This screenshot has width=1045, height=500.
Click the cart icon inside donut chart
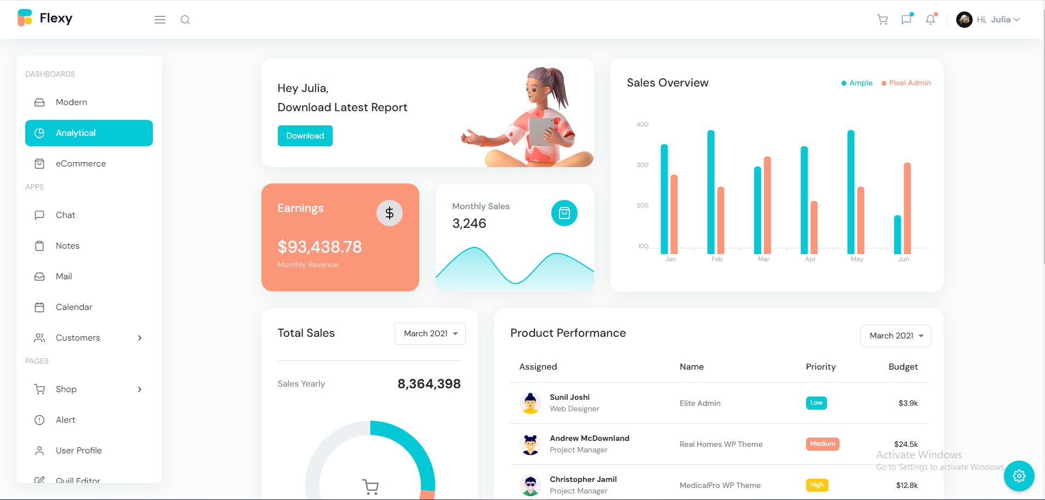370,486
